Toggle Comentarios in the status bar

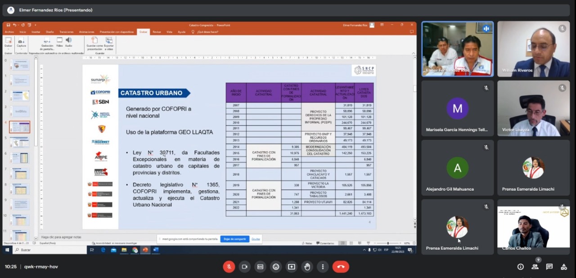325,243
